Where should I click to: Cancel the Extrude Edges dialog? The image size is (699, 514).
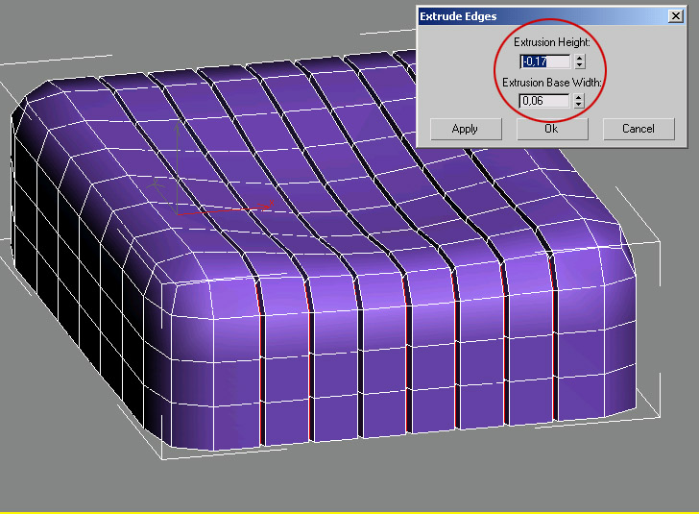point(639,129)
